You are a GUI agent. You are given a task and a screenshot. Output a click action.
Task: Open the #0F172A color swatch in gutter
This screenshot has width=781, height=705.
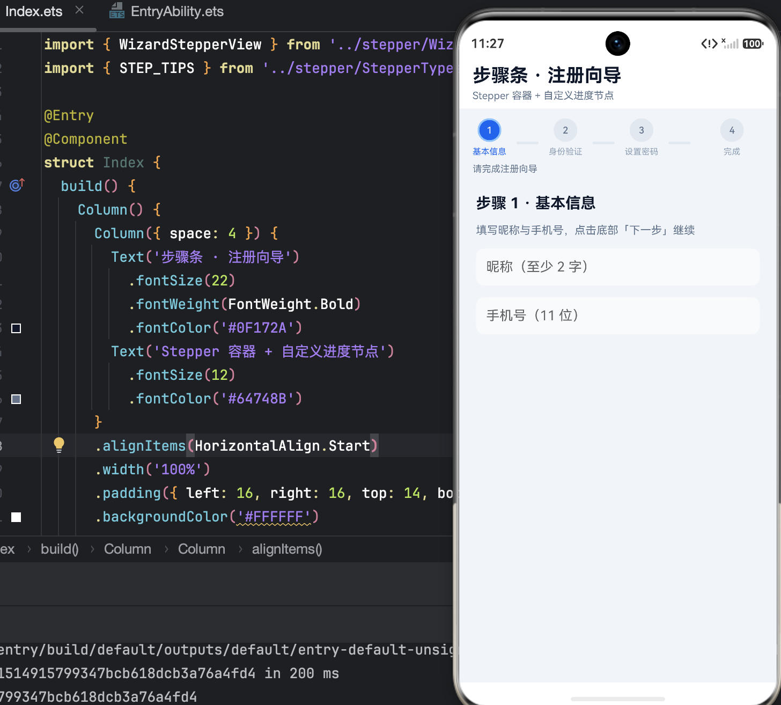tap(16, 328)
